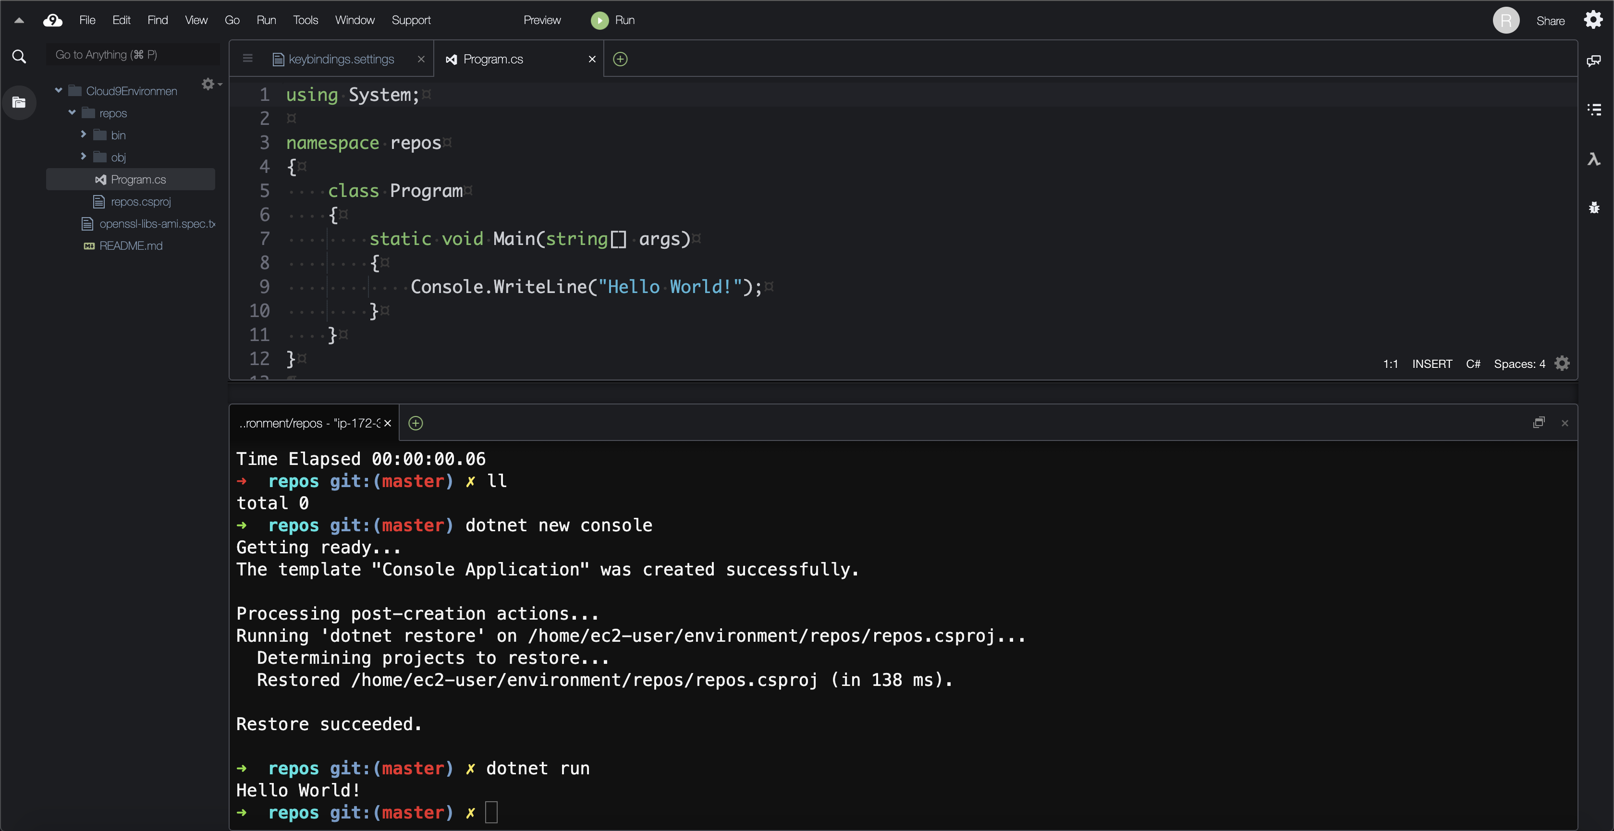The image size is (1614, 831).
Task: Open the Support menu
Action: (411, 20)
